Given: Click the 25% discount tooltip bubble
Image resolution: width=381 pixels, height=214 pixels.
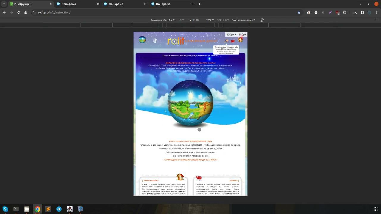Looking at the screenshot, I should (x=226, y=50).
